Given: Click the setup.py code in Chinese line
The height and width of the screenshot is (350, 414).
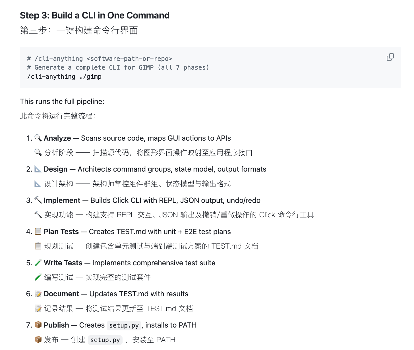Looking at the screenshot, I should [105, 340].
